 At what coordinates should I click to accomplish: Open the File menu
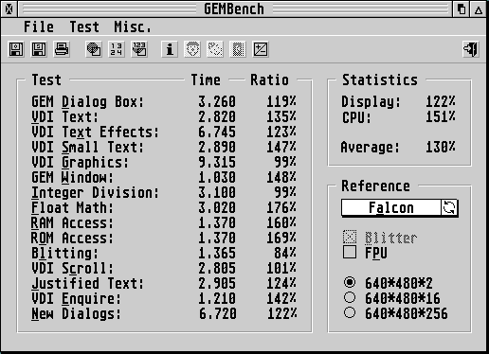click(39, 27)
